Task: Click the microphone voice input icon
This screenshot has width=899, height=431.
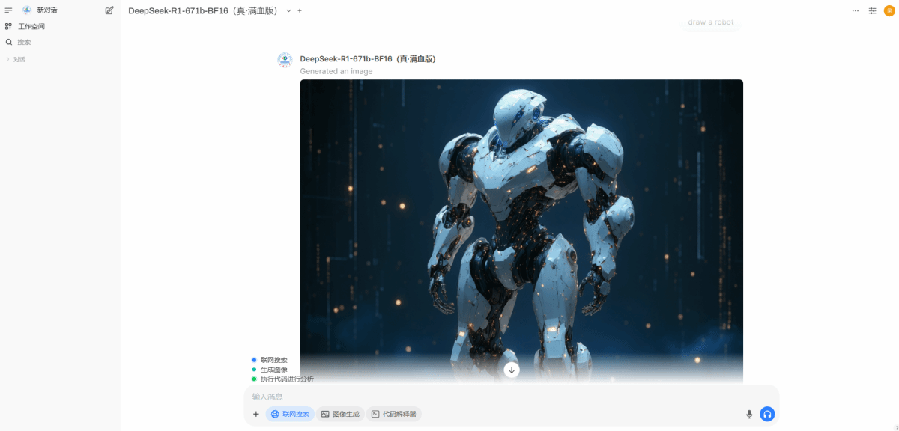Action: pyautogui.click(x=748, y=414)
